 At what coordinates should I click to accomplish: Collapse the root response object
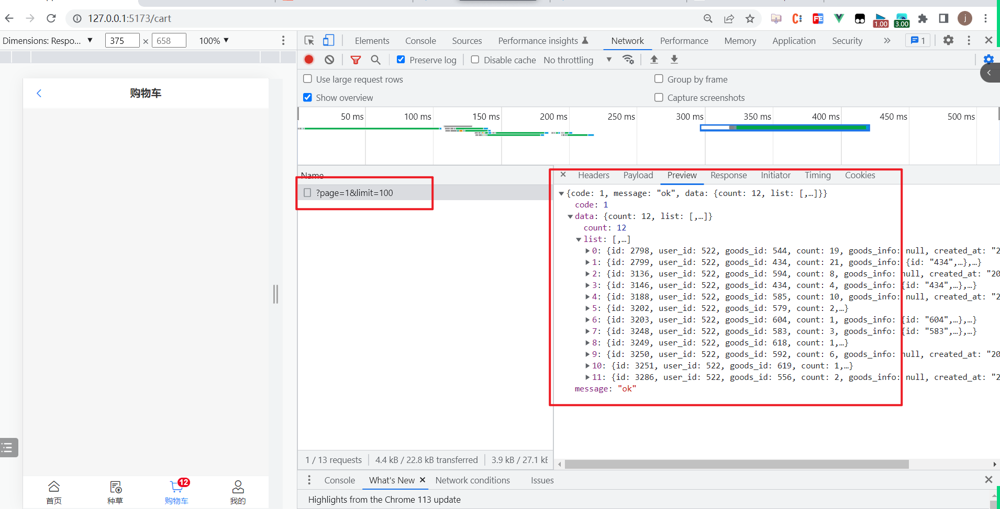[561, 193]
